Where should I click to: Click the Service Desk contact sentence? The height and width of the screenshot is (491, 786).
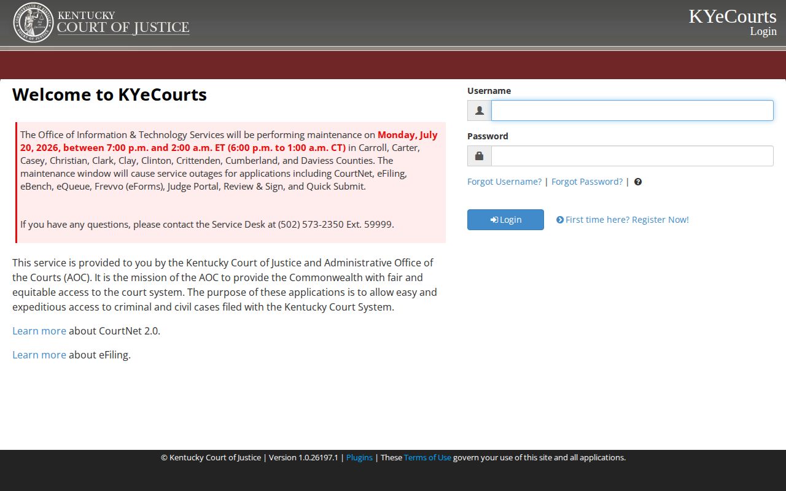tap(207, 224)
